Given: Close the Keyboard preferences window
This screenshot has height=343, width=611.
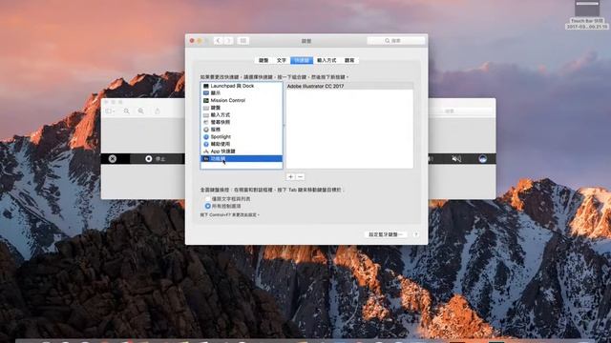Looking at the screenshot, I should click(192, 40).
